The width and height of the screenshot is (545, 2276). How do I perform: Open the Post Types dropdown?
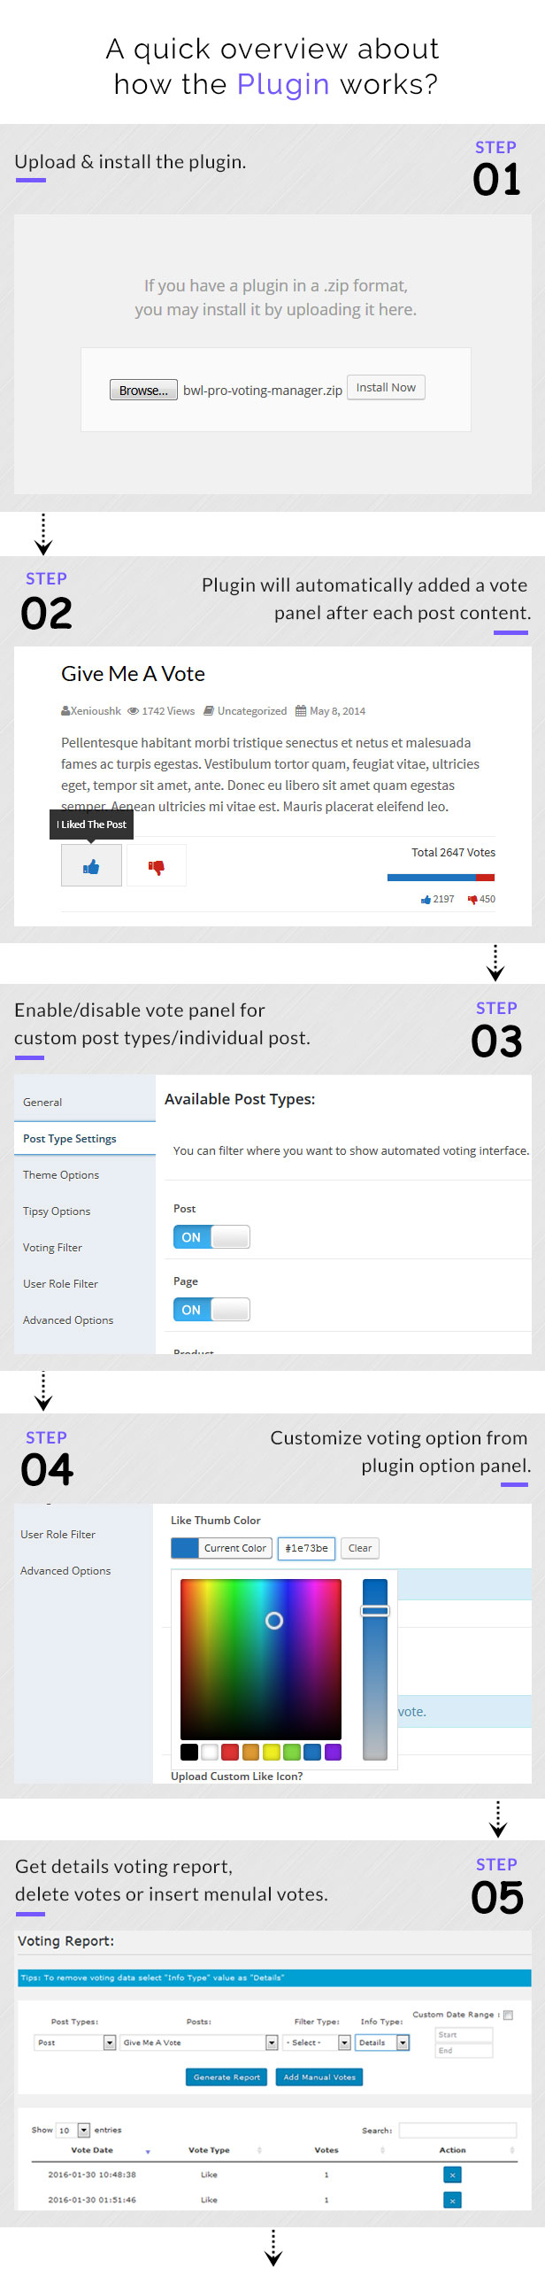coord(75,2042)
